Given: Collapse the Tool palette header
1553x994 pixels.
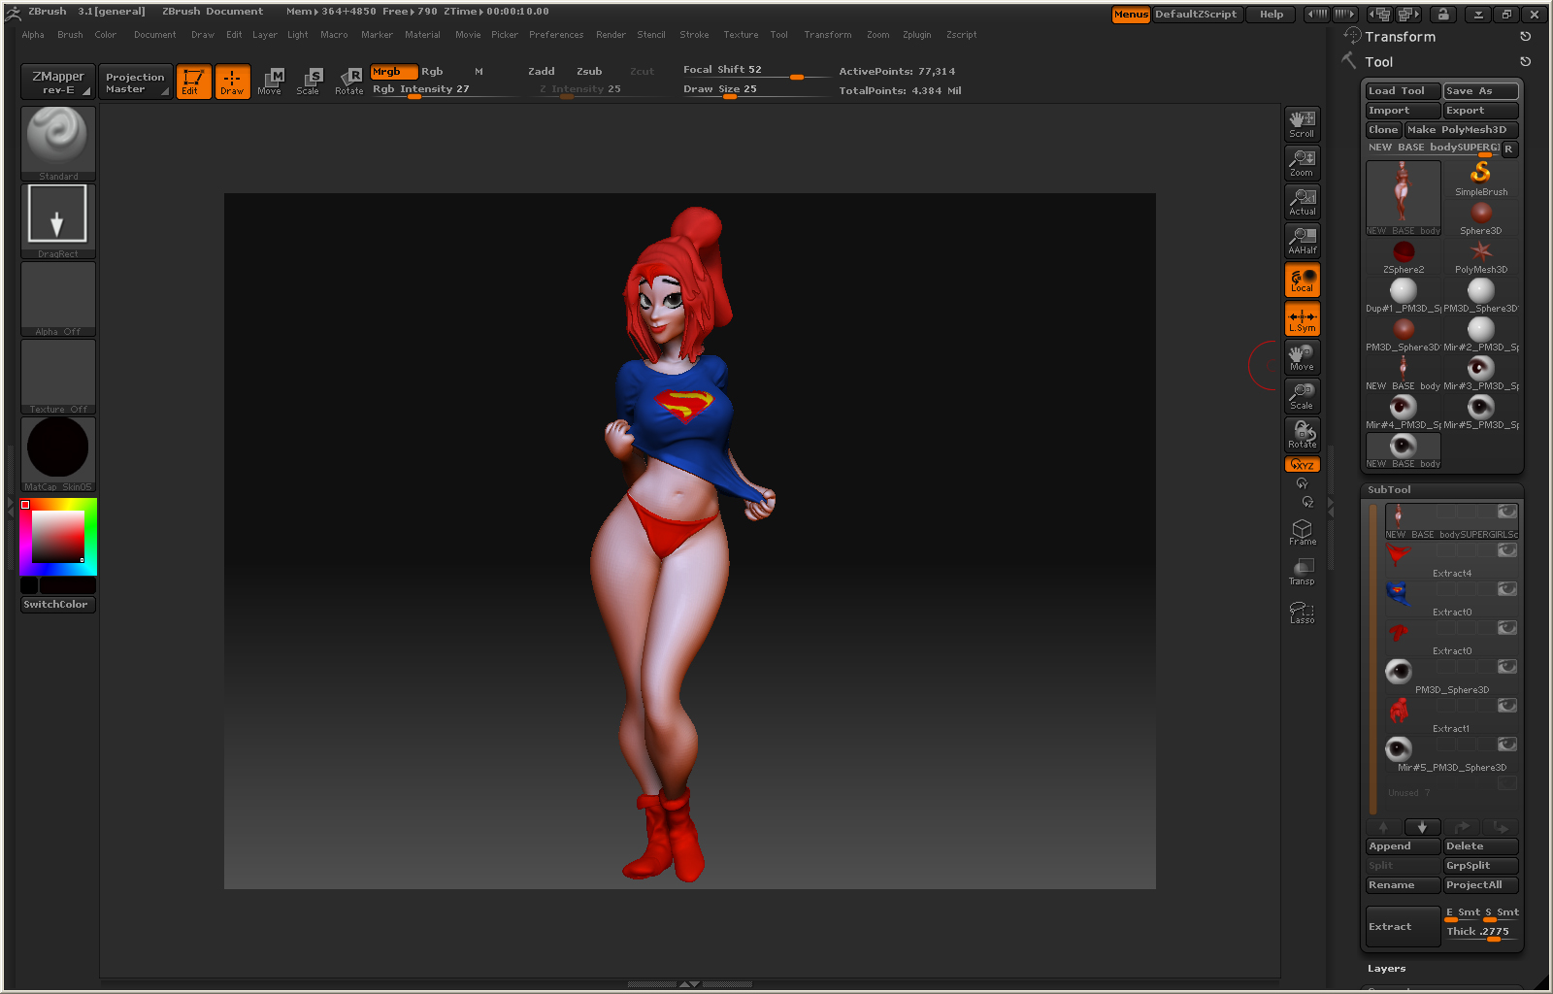Looking at the screenshot, I should [1378, 62].
